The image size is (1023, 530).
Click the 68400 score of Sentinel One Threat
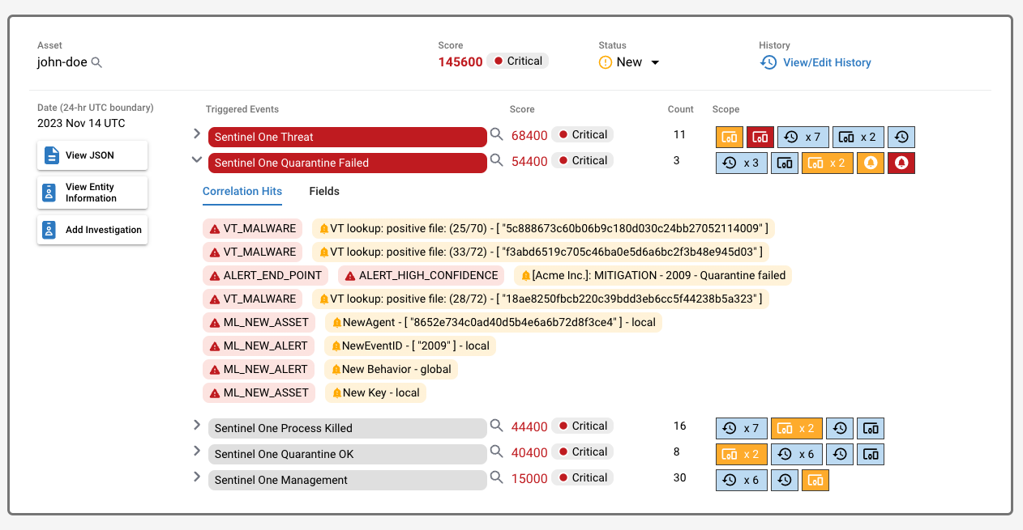pos(529,135)
